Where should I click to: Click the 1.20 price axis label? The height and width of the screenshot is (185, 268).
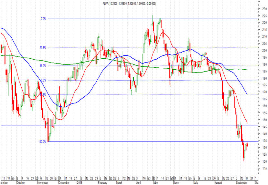[264, 161]
